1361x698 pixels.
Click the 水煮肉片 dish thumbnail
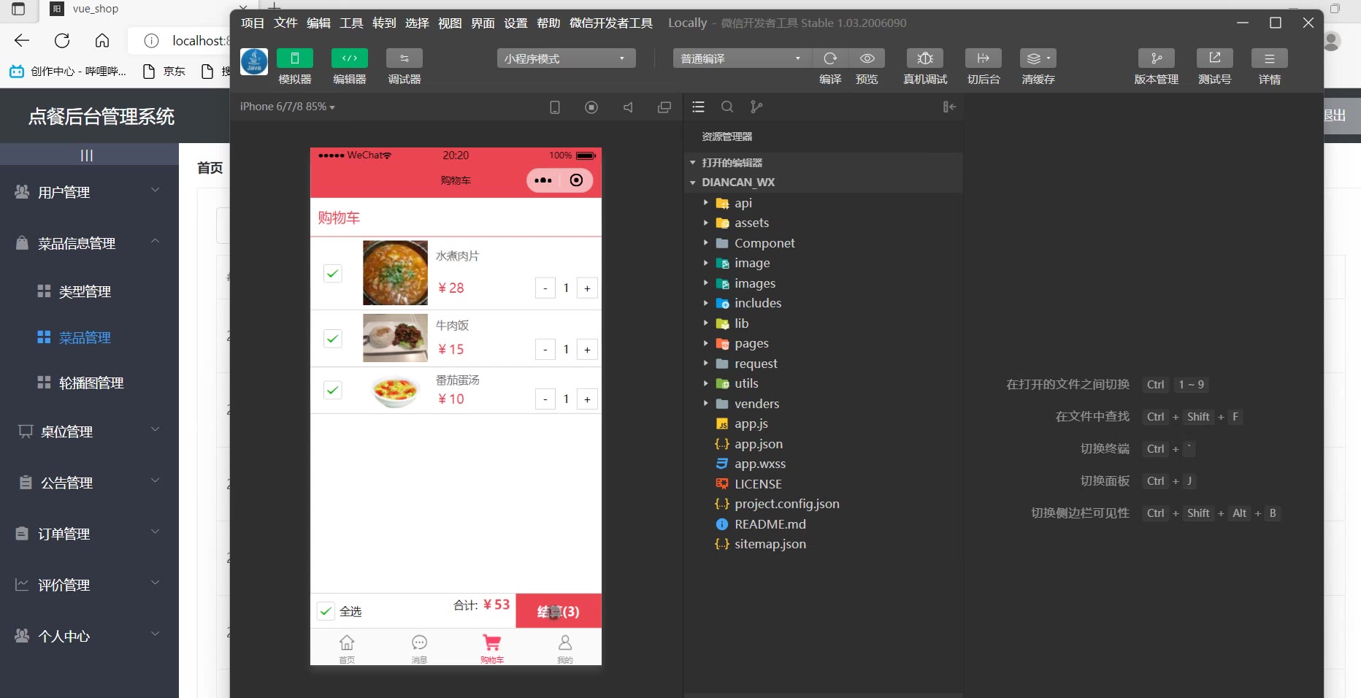click(x=395, y=273)
